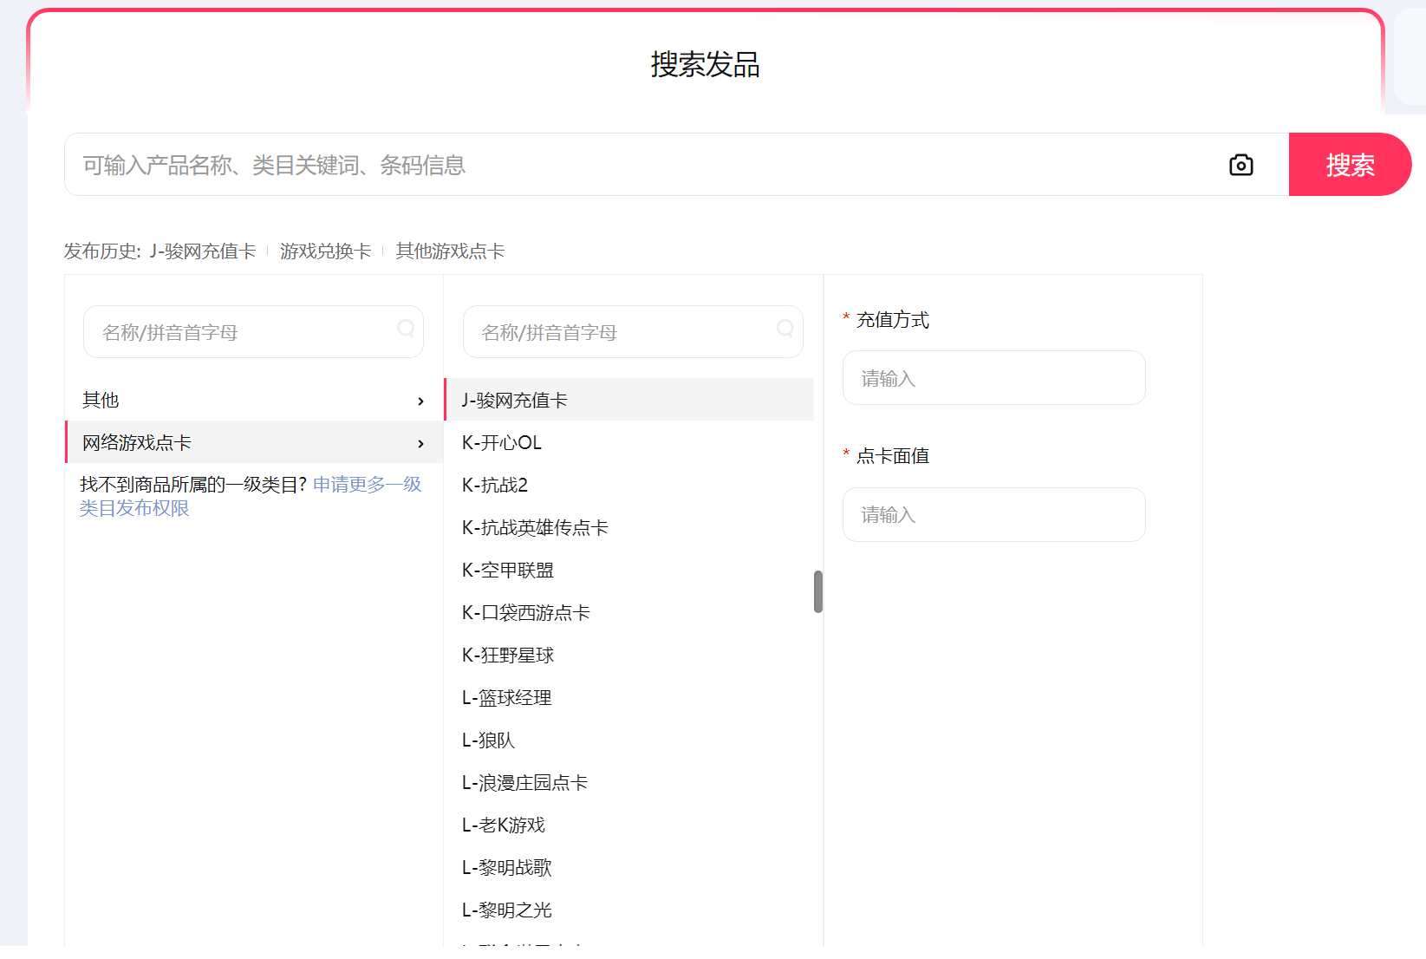Expand the 其他 category arrow
1426x959 pixels.
point(420,401)
